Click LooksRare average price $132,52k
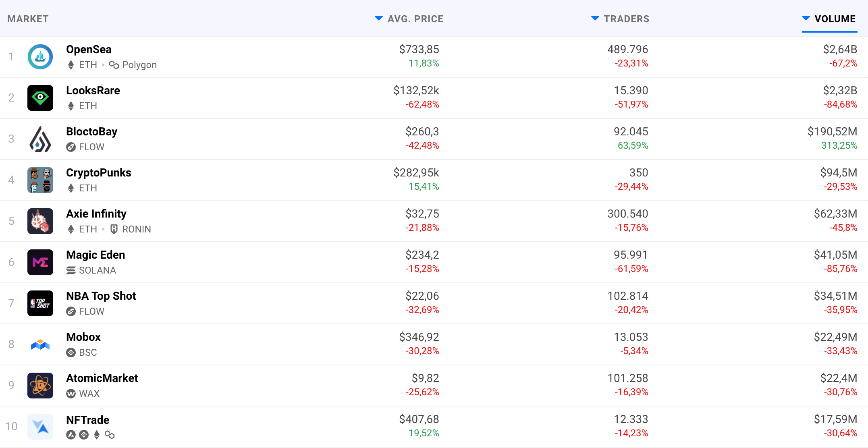 click(x=416, y=91)
